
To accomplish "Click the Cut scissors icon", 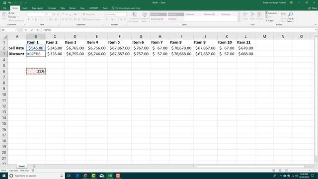I will point(9,13).
